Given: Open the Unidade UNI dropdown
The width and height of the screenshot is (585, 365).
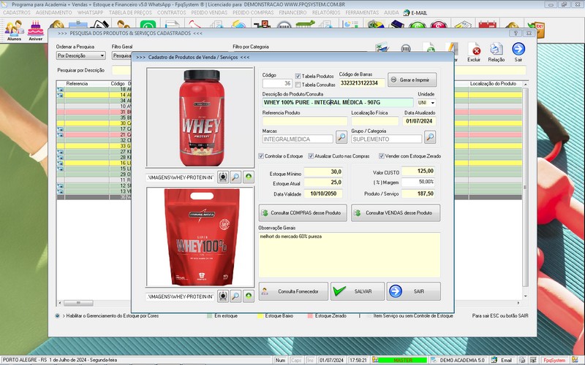Looking at the screenshot, I should coord(432,102).
